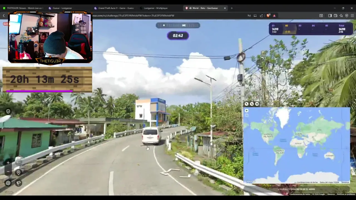
Task: Click the 02:42 round timer
Action: pos(178,36)
